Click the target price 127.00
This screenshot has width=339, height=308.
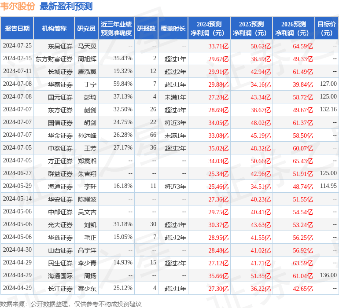pyautogui.click(x=328, y=84)
